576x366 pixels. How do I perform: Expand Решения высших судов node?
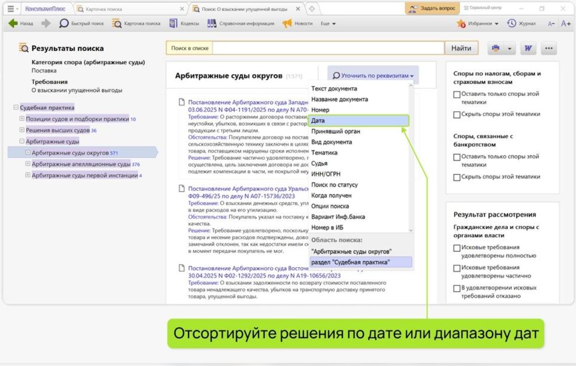click(22, 130)
